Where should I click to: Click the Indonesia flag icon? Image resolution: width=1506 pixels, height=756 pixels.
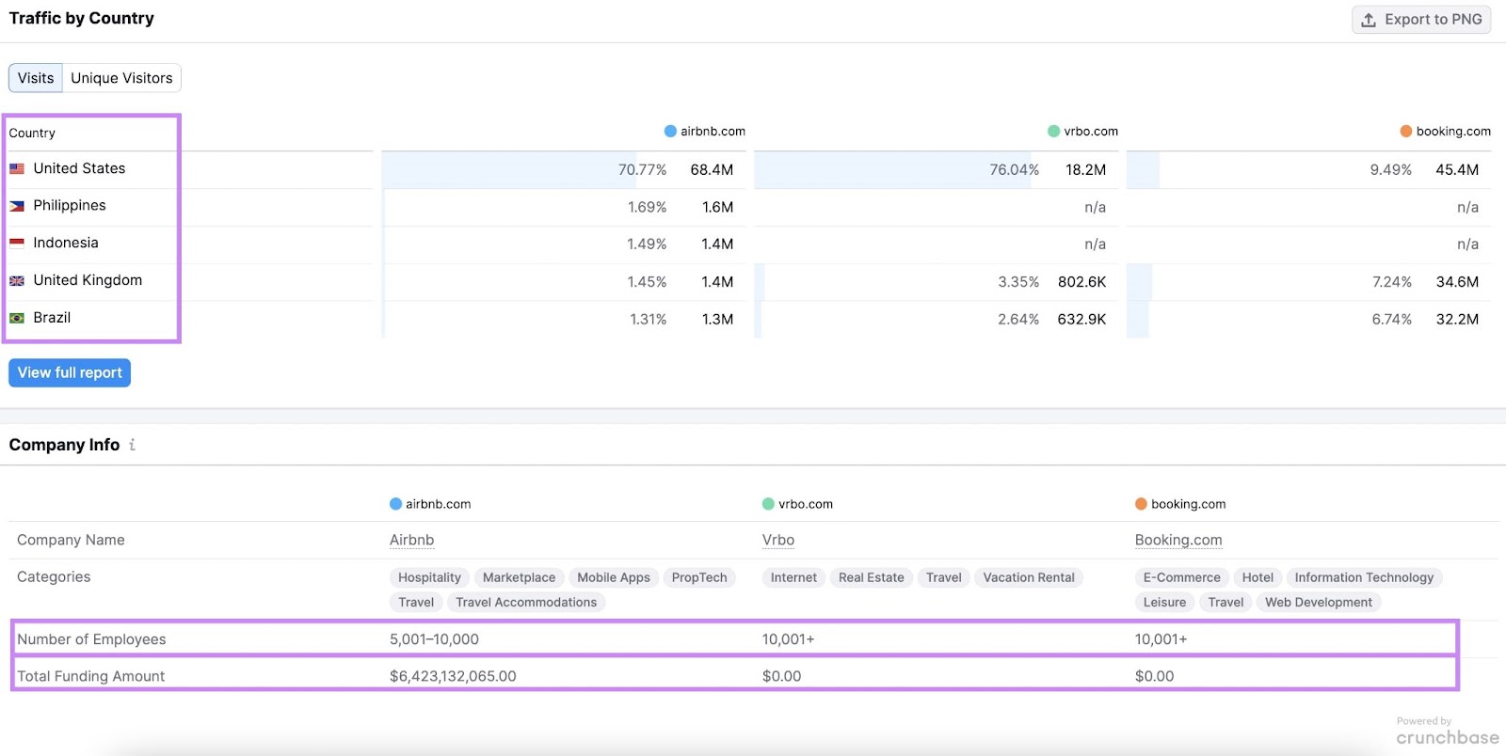pos(17,244)
